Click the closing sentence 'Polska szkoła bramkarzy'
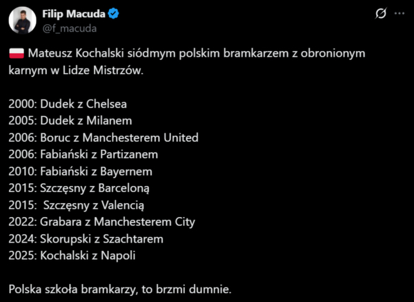414x302 pixels. click(126, 288)
